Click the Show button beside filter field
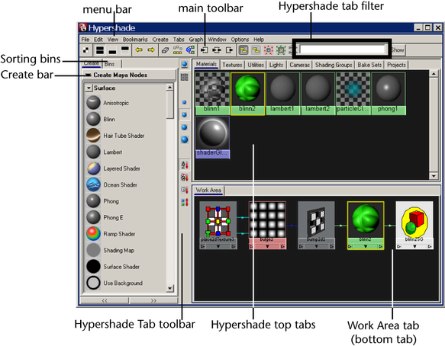The image size is (445, 346). coord(398,50)
